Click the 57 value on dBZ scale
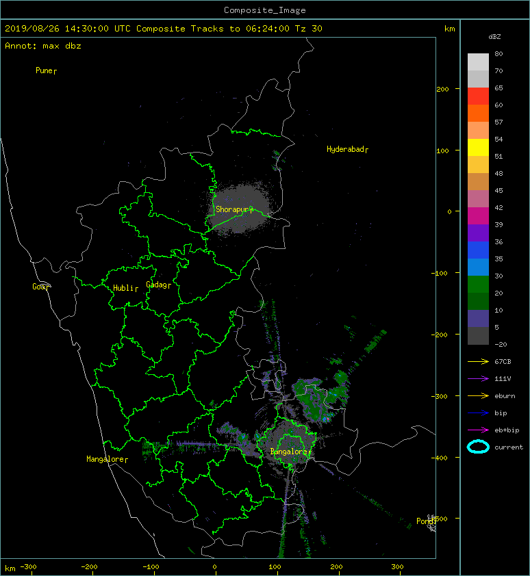The width and height of the screenshot is (530, 576). pos(499,122)
